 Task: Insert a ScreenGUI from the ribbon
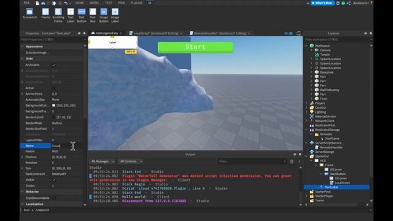coord(29,14)
